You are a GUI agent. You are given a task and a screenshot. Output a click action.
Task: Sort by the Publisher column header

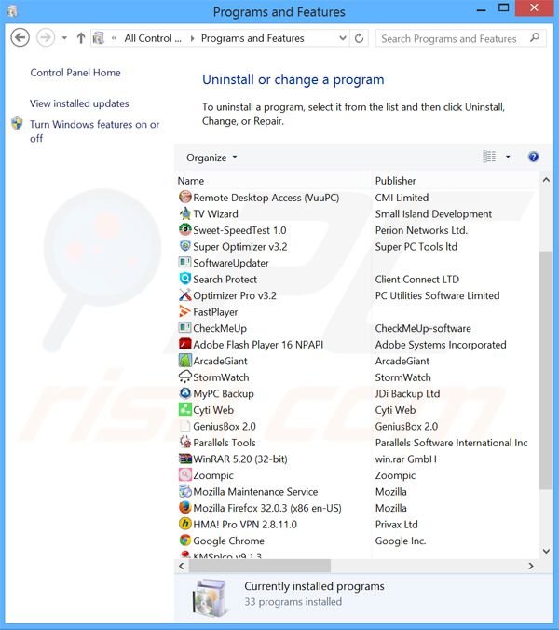coord(395,181)
